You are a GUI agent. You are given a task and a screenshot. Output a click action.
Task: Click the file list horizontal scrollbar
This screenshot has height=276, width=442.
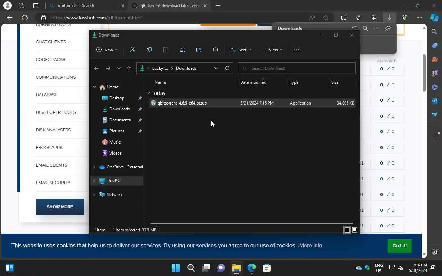click(x=252, y=223)
